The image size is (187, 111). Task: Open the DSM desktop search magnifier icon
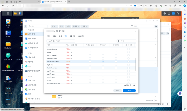(x=178, y=14)
